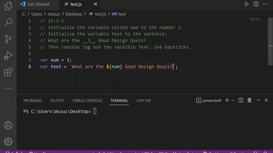
Task: Click 'Good Design Goals?' comment on line 4
Action: (122, 41)
